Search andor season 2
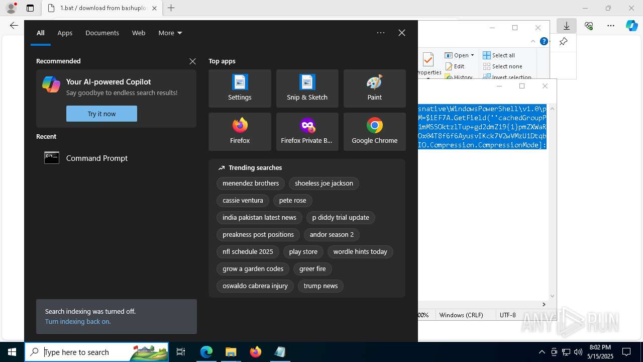 332,234
